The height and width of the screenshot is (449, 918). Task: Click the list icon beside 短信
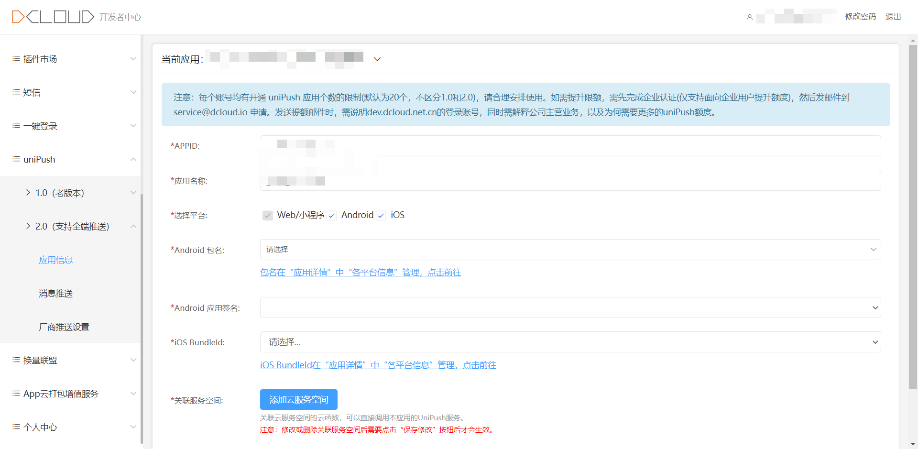pos(16,92)
